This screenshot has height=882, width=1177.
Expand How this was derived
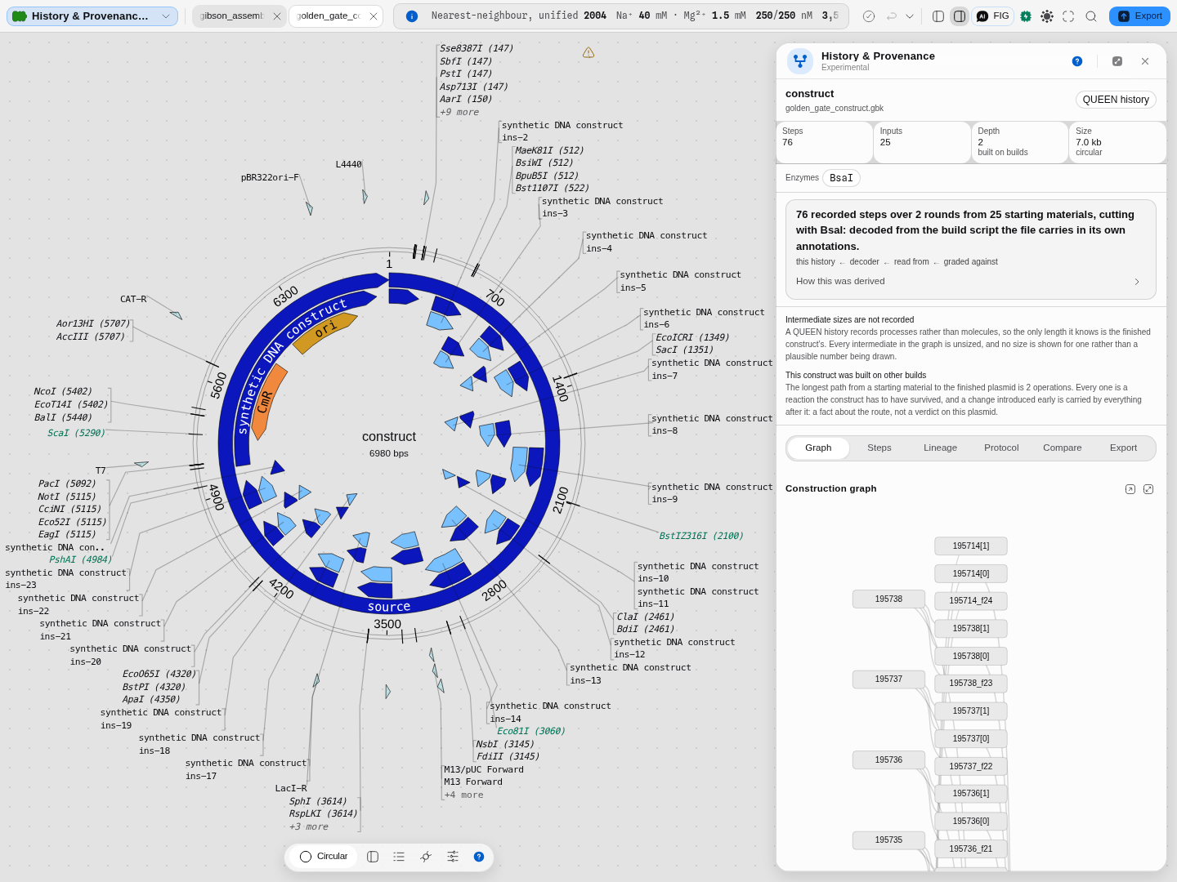971,282
